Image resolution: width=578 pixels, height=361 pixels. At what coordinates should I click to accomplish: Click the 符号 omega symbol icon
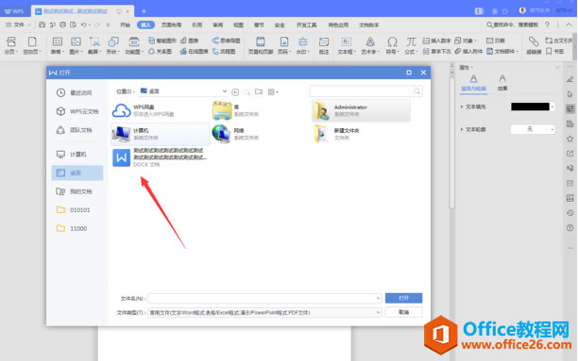[x=392, y=41]
